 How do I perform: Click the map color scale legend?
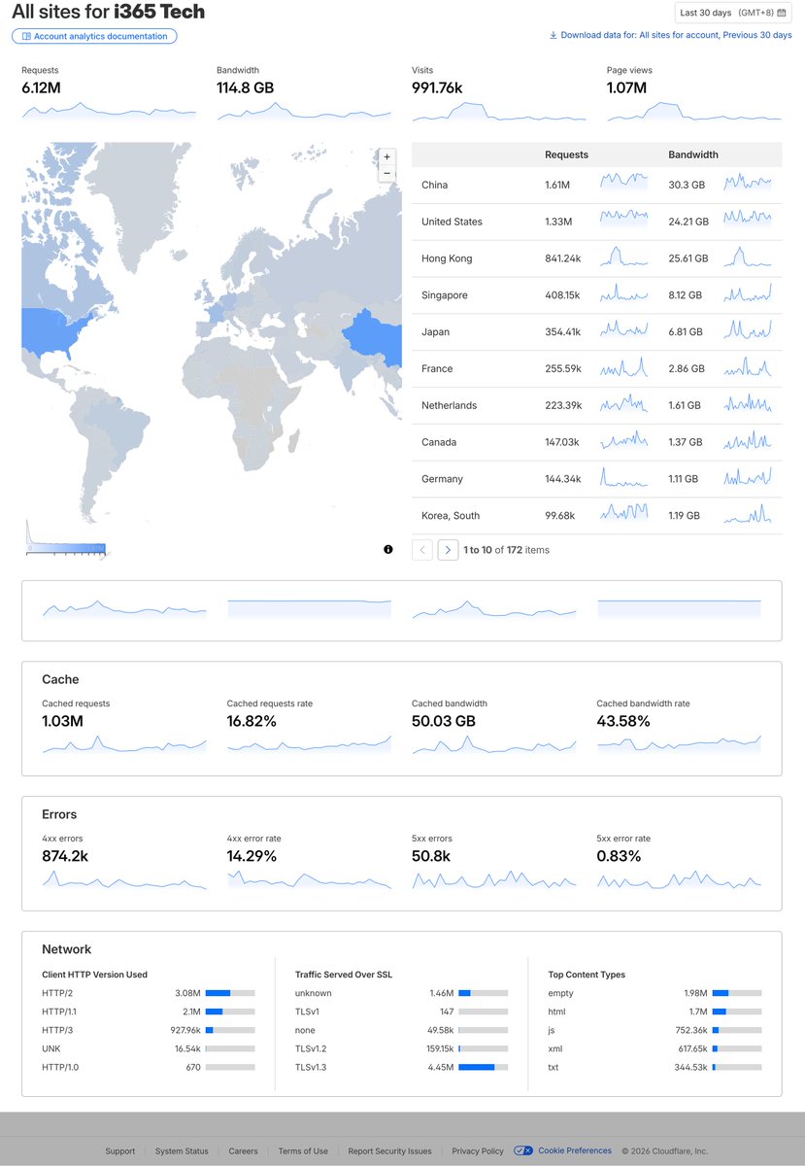(65, 537)
